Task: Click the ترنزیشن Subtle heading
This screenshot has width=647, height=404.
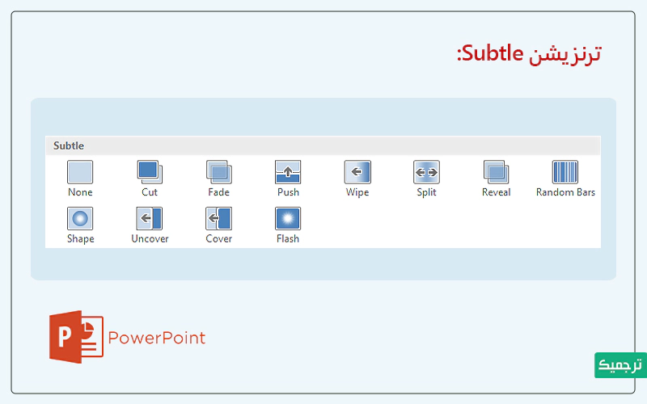Action: click(529, 54)
